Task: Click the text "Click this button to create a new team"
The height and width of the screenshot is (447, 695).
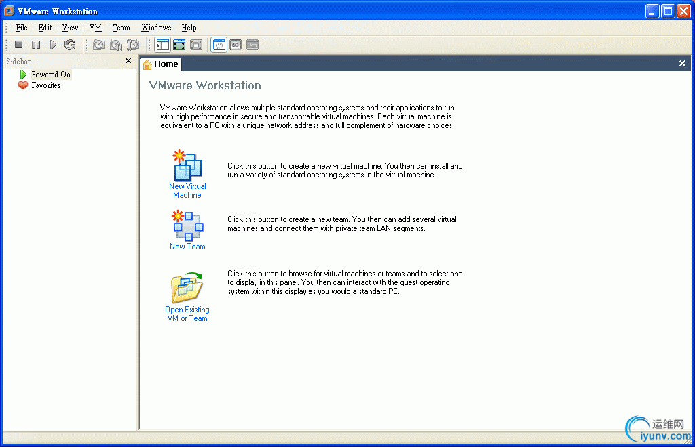Action: point(288,219)
